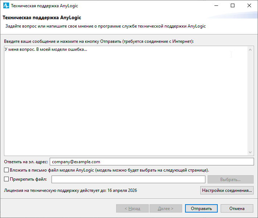Click the disabled Далее button
The image size is (258, 218).
tap(166, 209)
